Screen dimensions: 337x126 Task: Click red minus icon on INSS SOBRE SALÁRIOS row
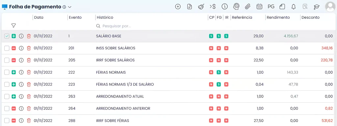(14, 48)
